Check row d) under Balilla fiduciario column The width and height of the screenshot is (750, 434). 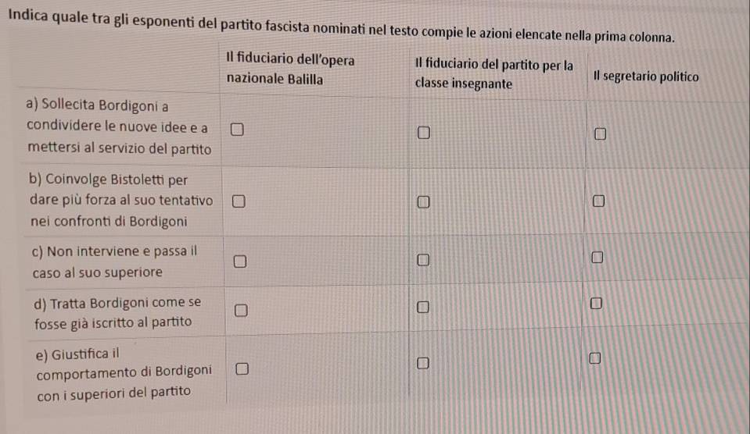click(x=241, y=311)
